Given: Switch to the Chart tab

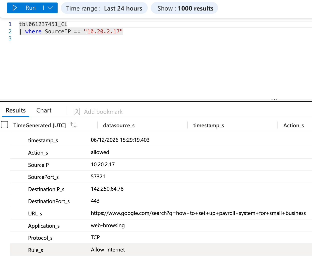Looking at the screenshot, I should [44, 110].
